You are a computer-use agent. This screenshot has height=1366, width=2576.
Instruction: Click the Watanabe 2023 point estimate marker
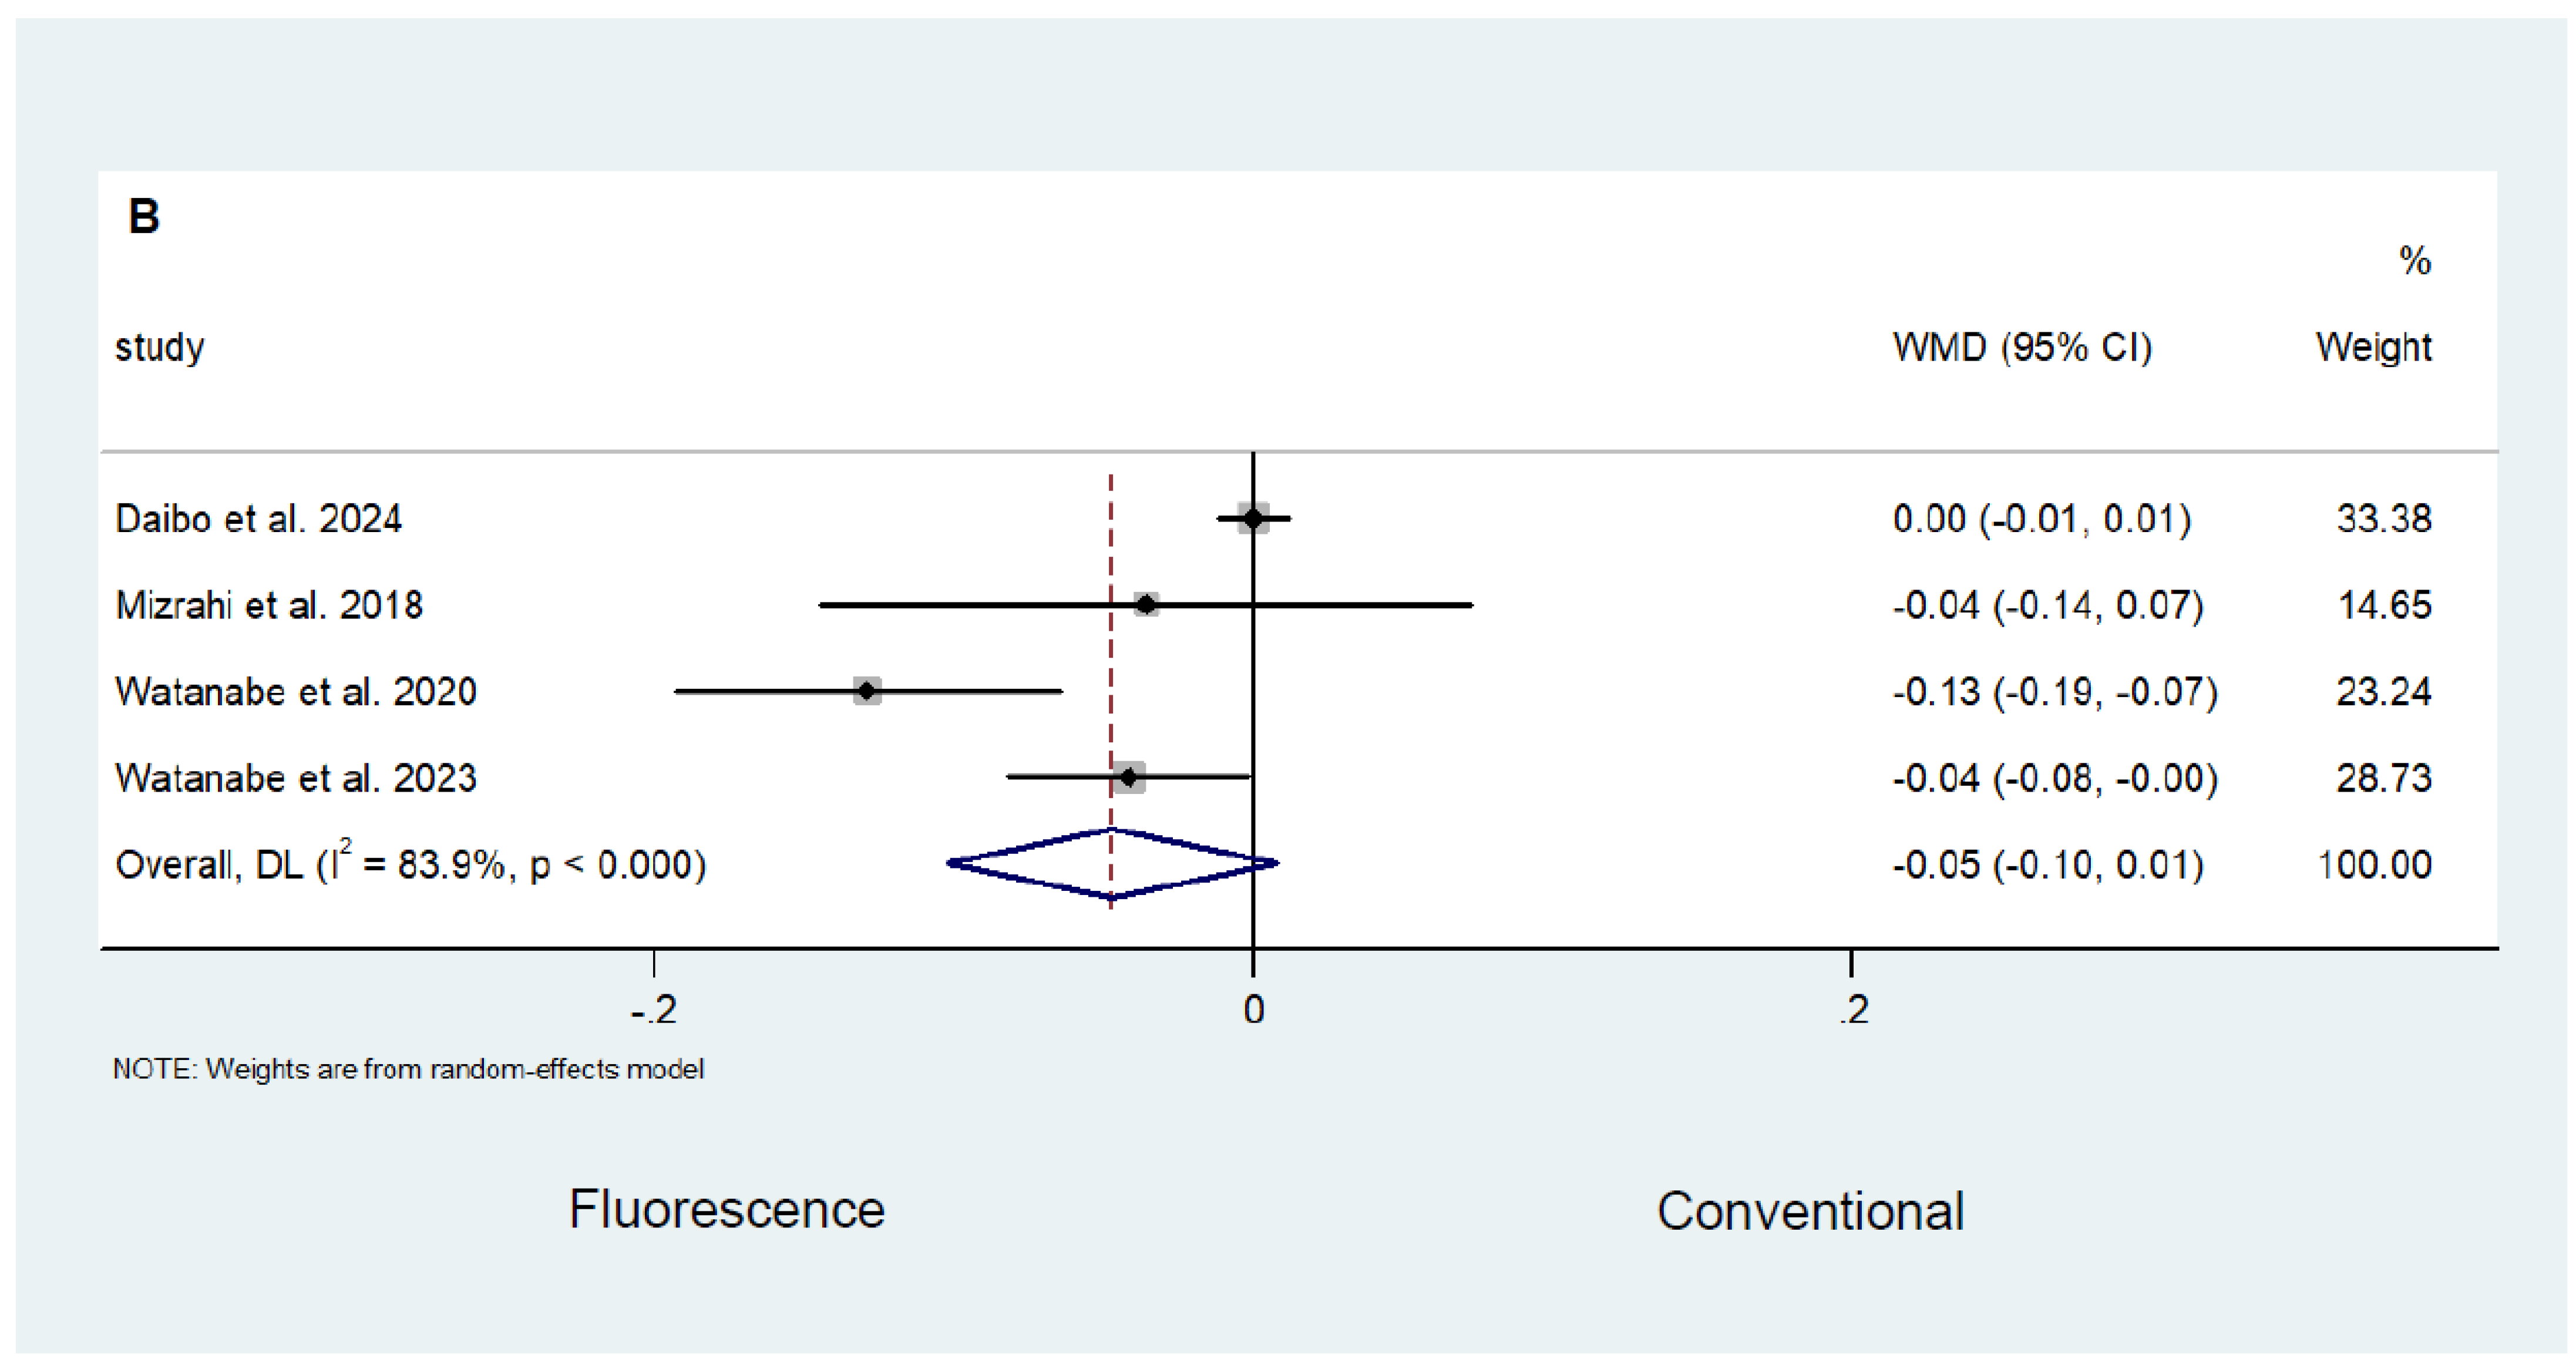(1129, 777)
